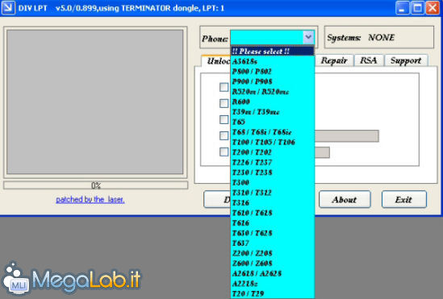Open the RSA tab
The image size is (443, 299).
click(369, 60)
